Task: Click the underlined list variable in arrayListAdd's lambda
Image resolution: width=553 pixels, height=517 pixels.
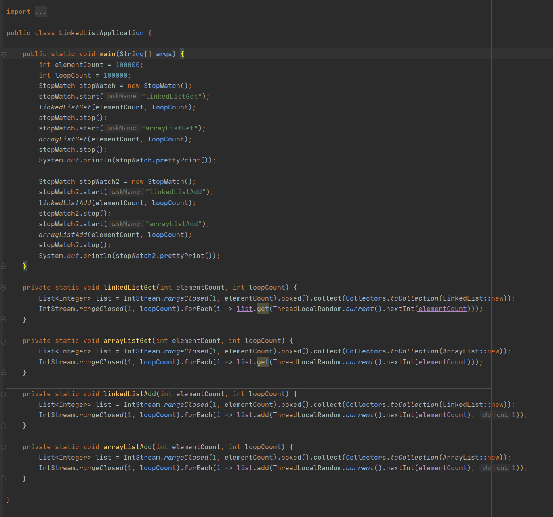Action: click(x=245, y=468)
